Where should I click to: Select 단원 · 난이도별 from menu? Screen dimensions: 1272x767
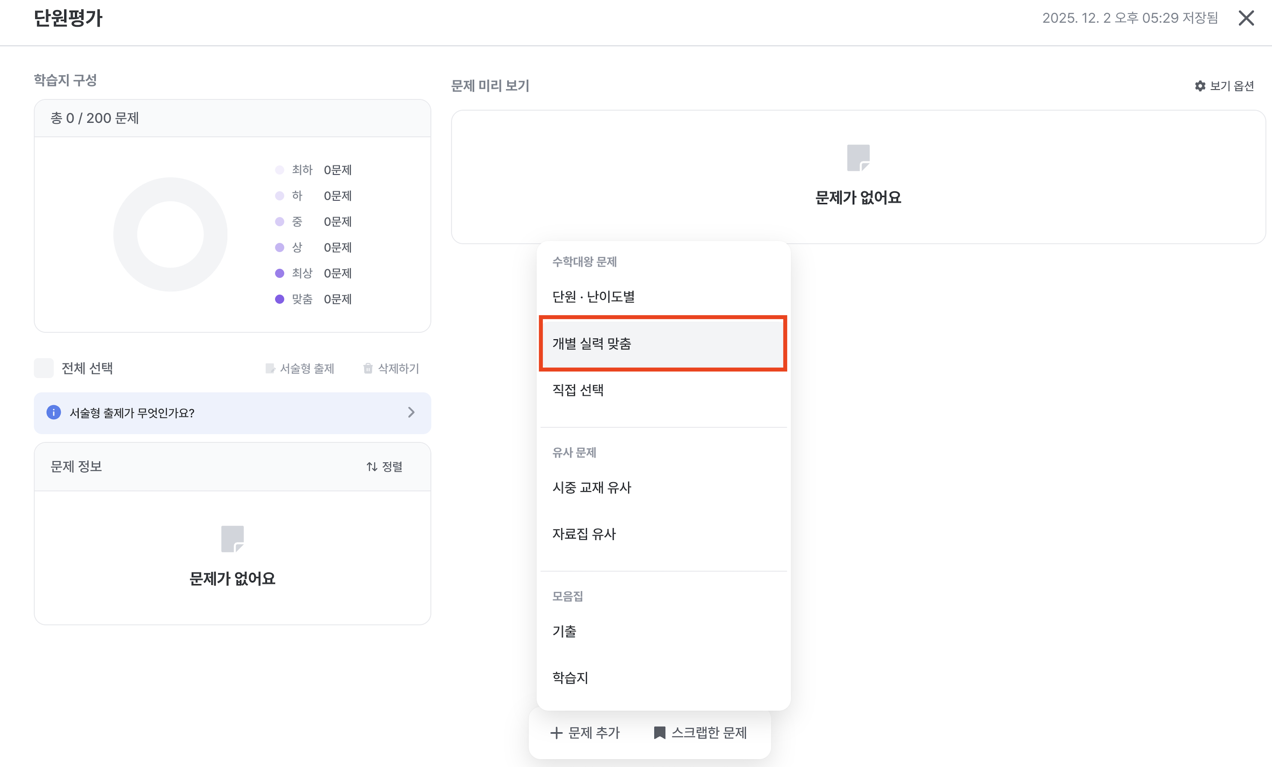click(x=593, y=297)
